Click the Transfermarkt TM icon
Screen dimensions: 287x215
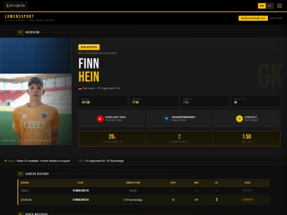pyautogui.click(x=166, y=119)
